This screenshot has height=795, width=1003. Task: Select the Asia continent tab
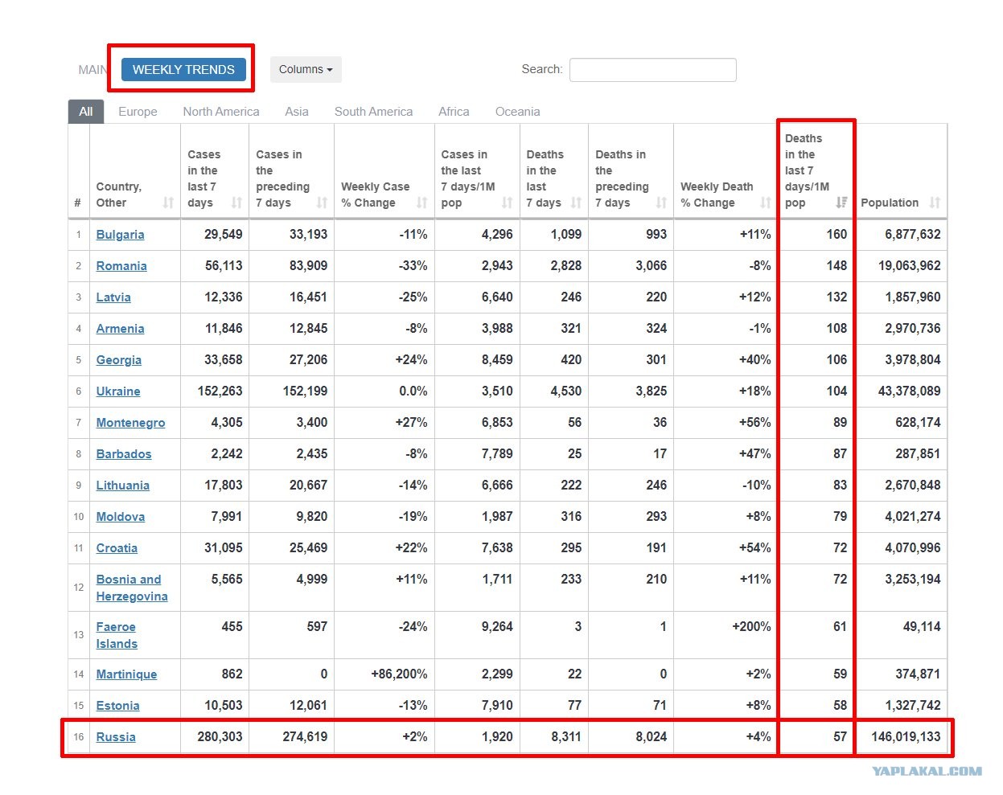pyautogui.click(x=297, y=112)
